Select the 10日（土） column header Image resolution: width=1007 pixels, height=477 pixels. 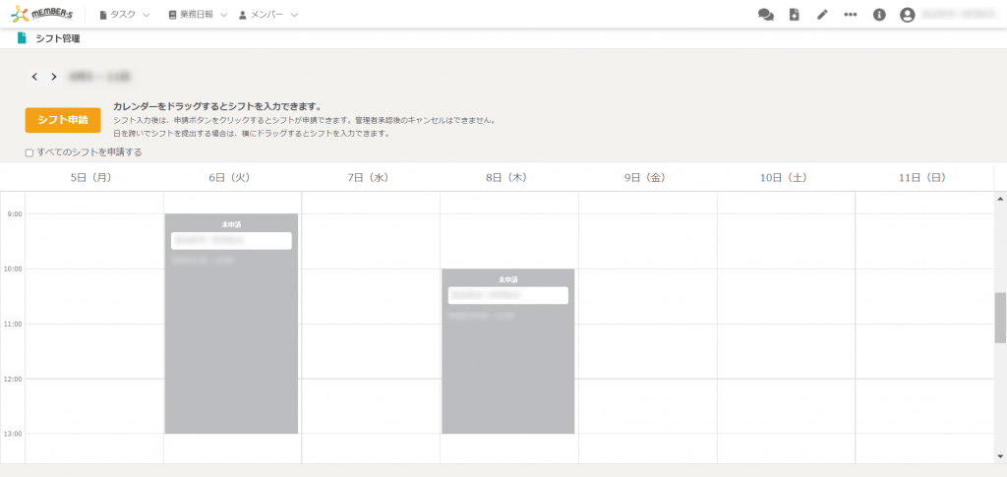coord(786,178)
